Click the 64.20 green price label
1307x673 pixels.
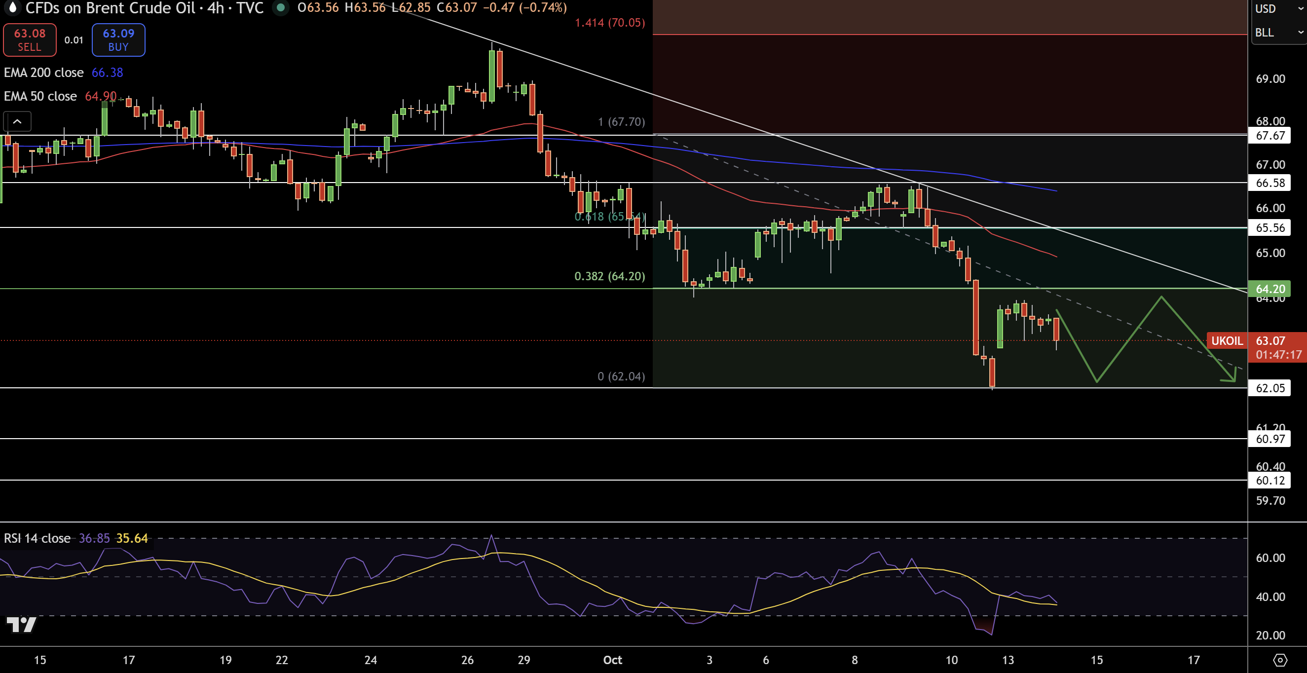[x=1270, y=289]
